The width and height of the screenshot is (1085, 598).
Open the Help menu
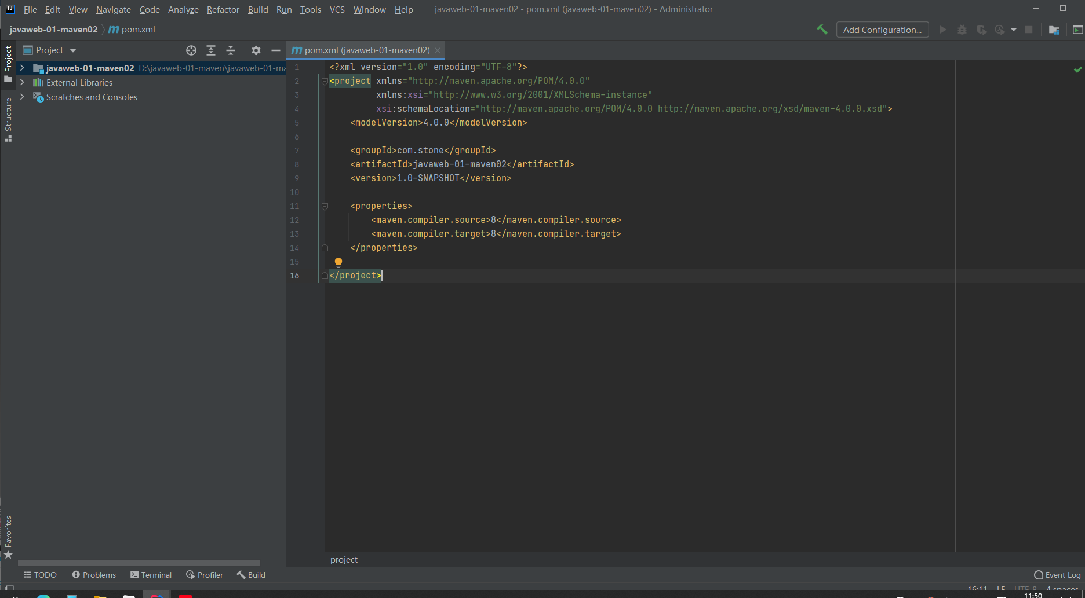pos(404,9)
